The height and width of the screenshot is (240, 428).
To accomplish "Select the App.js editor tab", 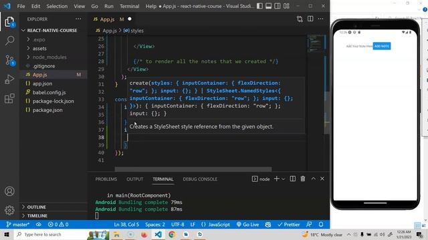I will point(112,19).
